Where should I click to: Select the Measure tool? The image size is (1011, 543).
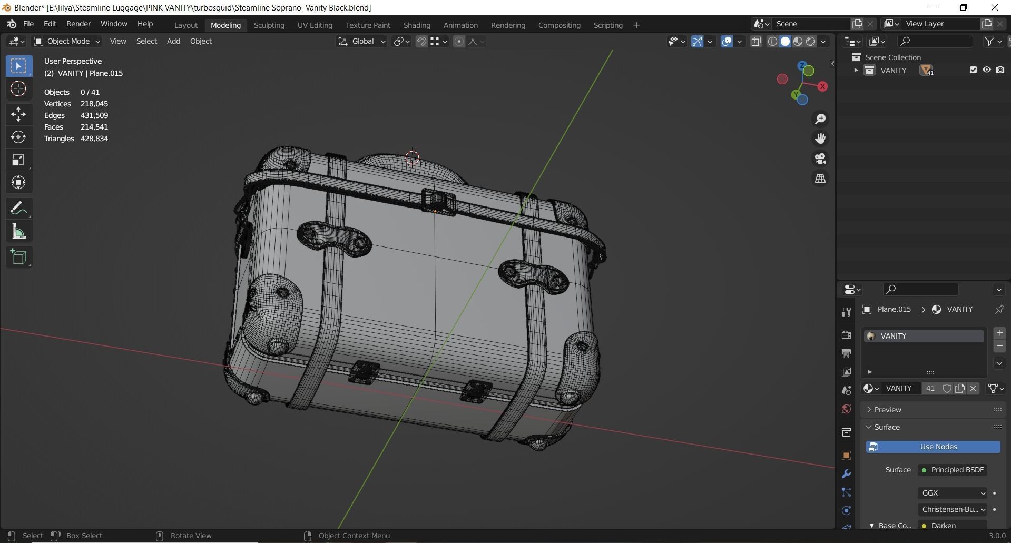[x=18, y=231]
